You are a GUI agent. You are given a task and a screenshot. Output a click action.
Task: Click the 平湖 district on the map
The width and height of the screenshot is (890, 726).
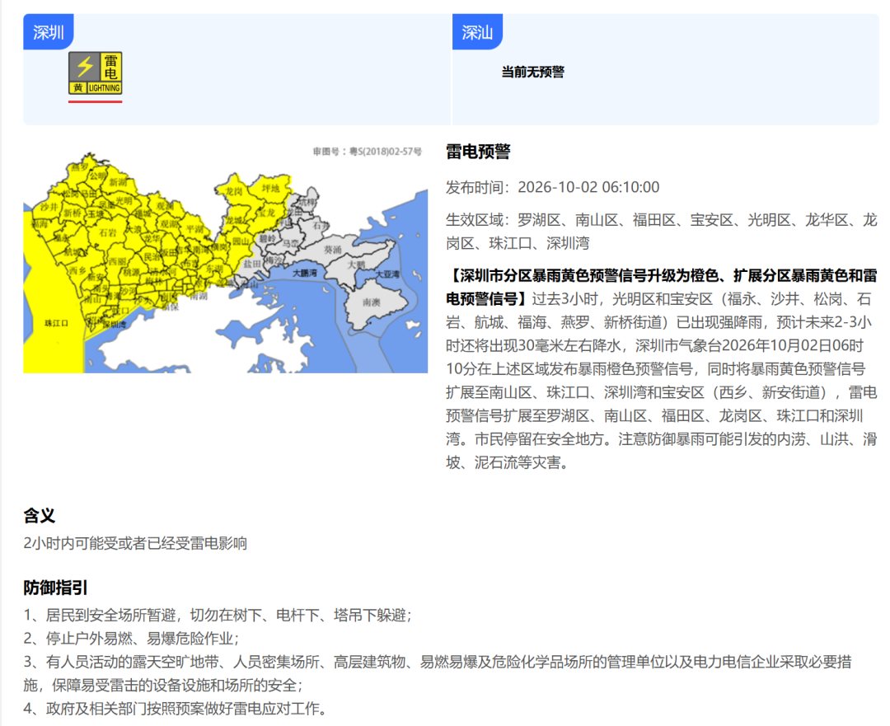194,229
